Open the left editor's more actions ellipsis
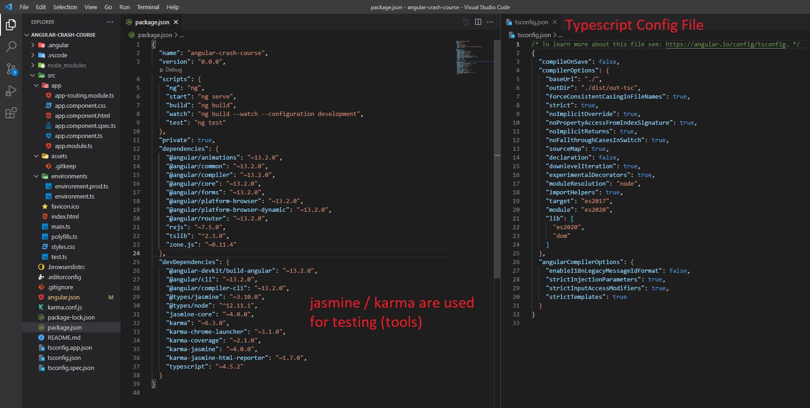This screenshot has width=810, height=408. tap(490, 22)
